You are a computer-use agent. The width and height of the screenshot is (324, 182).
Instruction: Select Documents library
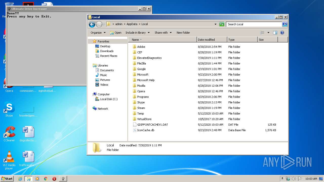(x=107, y=70)
